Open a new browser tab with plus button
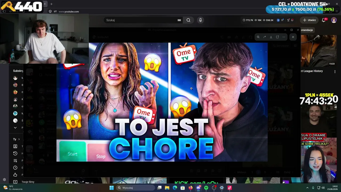This screenshot has height=192, width=341. coord(51,4)
